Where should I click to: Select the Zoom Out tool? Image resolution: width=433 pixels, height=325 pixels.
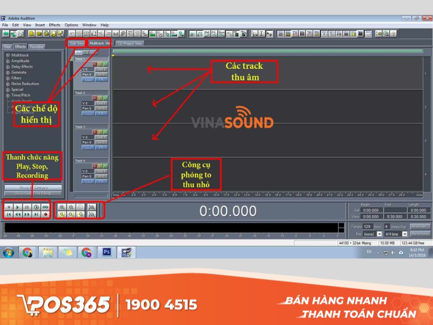pos(70,206)
